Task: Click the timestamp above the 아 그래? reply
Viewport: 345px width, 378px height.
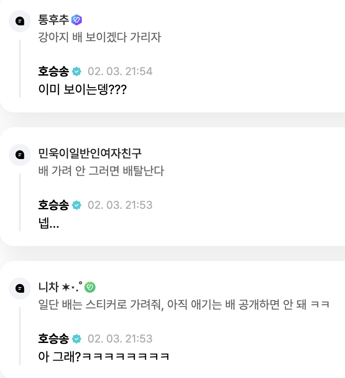Action: pyautogui.click(x=120, y=339)
